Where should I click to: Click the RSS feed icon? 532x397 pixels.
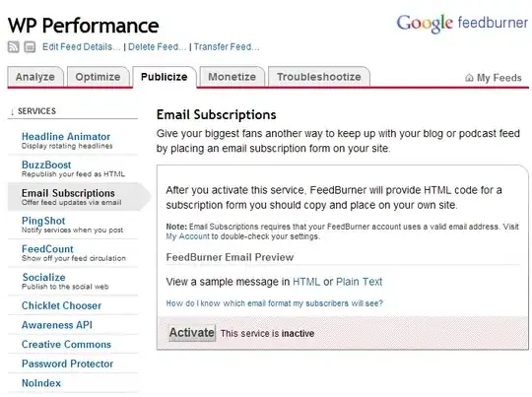[13, 47]
